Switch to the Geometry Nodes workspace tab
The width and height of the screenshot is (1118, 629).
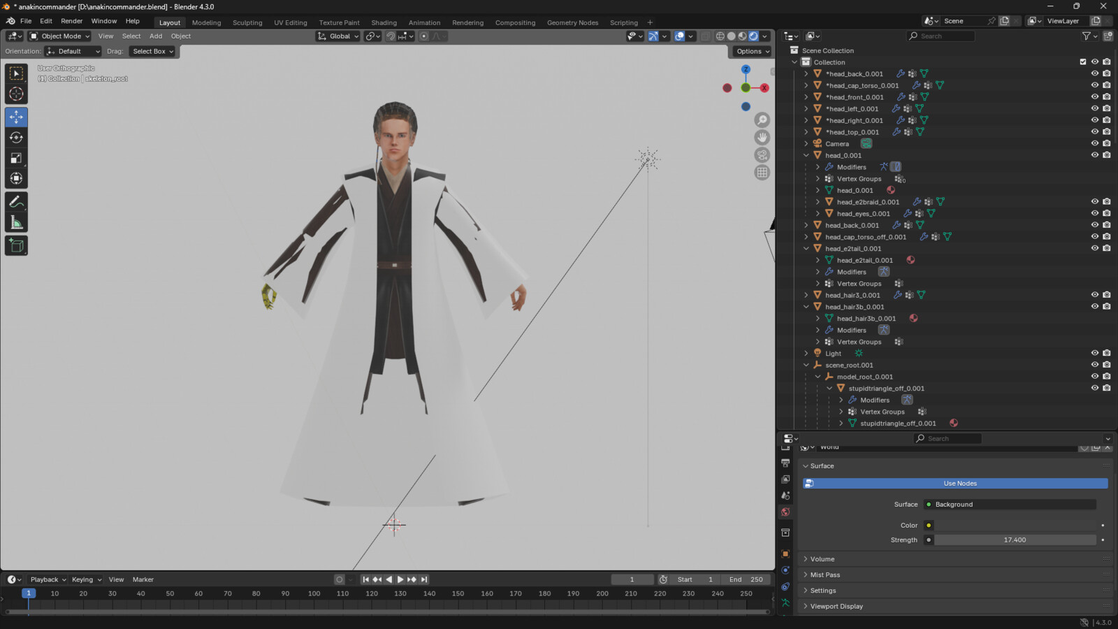point(572,22)
